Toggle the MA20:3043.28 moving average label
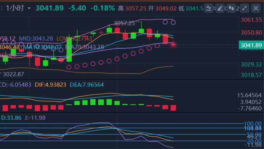The image size is (264, 149). coord(85,47)
